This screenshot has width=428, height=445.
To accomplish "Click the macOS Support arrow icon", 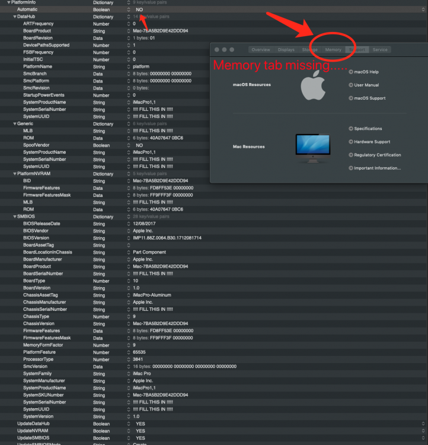I will click(351, 98).
